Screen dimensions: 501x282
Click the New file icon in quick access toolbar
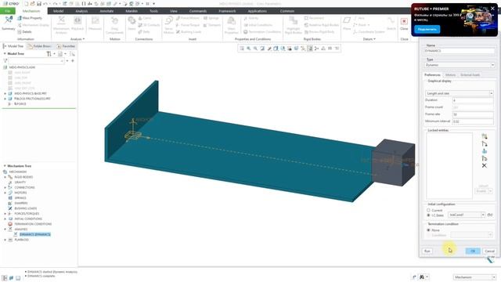(26, 3)
